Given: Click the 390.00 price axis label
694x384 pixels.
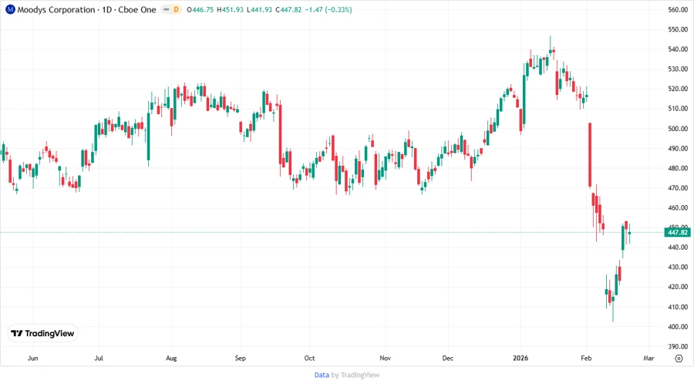Looking at the screenshot, I should pyautogui.click(x=678, y=346).
